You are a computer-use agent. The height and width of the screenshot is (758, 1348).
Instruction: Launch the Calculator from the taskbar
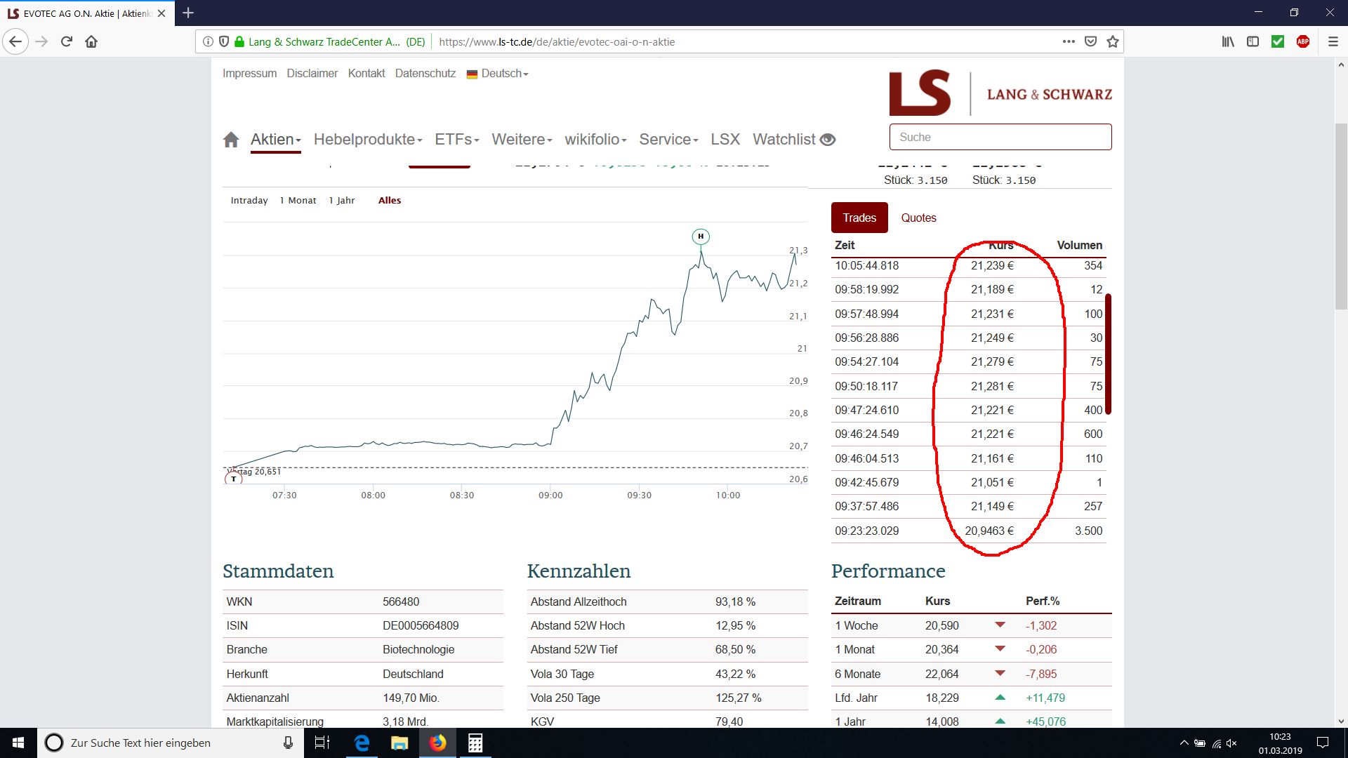(475, 743)
